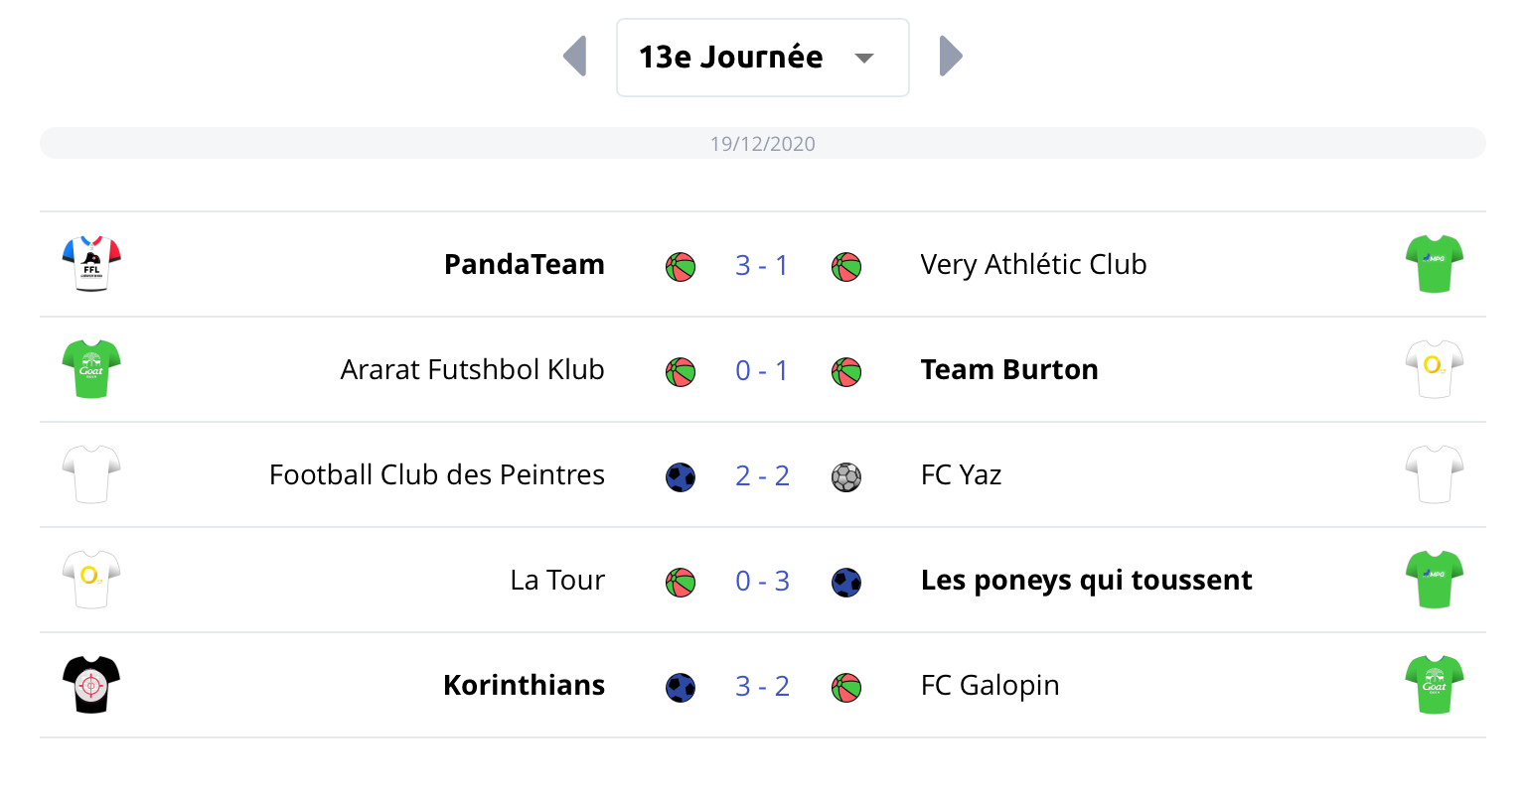Open the PandaTeam 3 - 1 match score
Screen dimensions: 1526x796
click(762, 265)
